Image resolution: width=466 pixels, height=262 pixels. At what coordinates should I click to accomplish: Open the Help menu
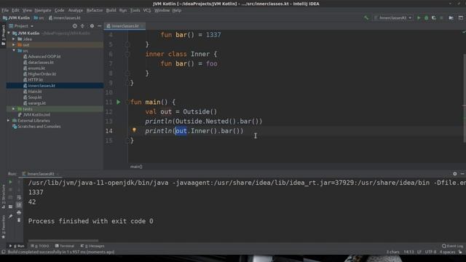point(176,10)
